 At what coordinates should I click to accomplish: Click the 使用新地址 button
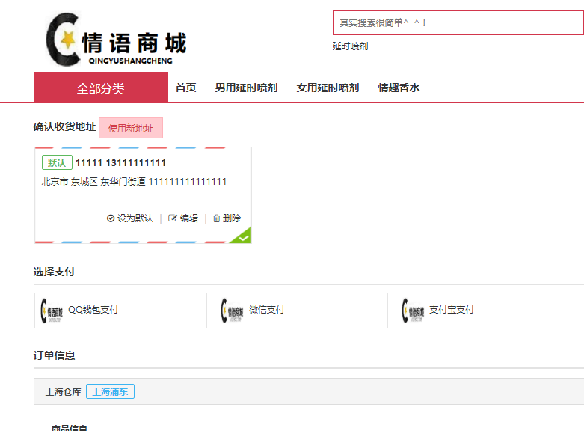click(131, 128)
